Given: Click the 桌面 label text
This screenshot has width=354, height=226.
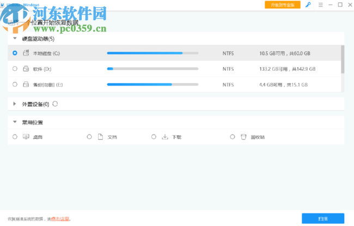Looking at the screenshot, I should 38,137.
